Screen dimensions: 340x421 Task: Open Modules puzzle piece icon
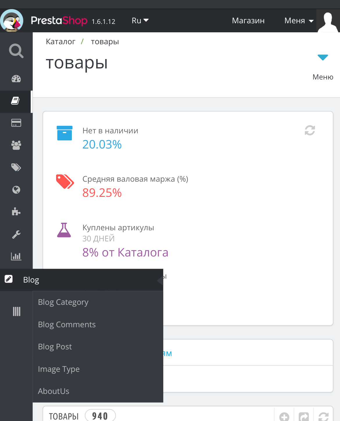tap(16, 212)
